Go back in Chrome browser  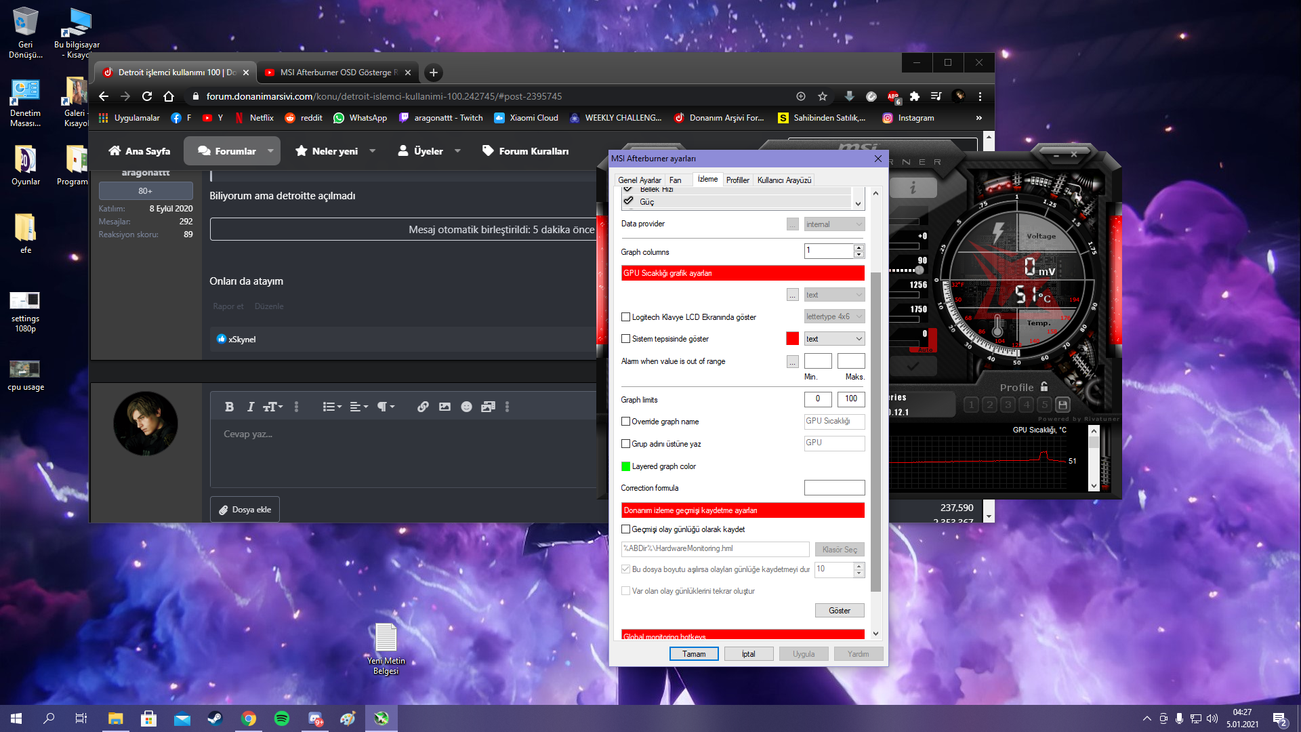coord(104,96)
